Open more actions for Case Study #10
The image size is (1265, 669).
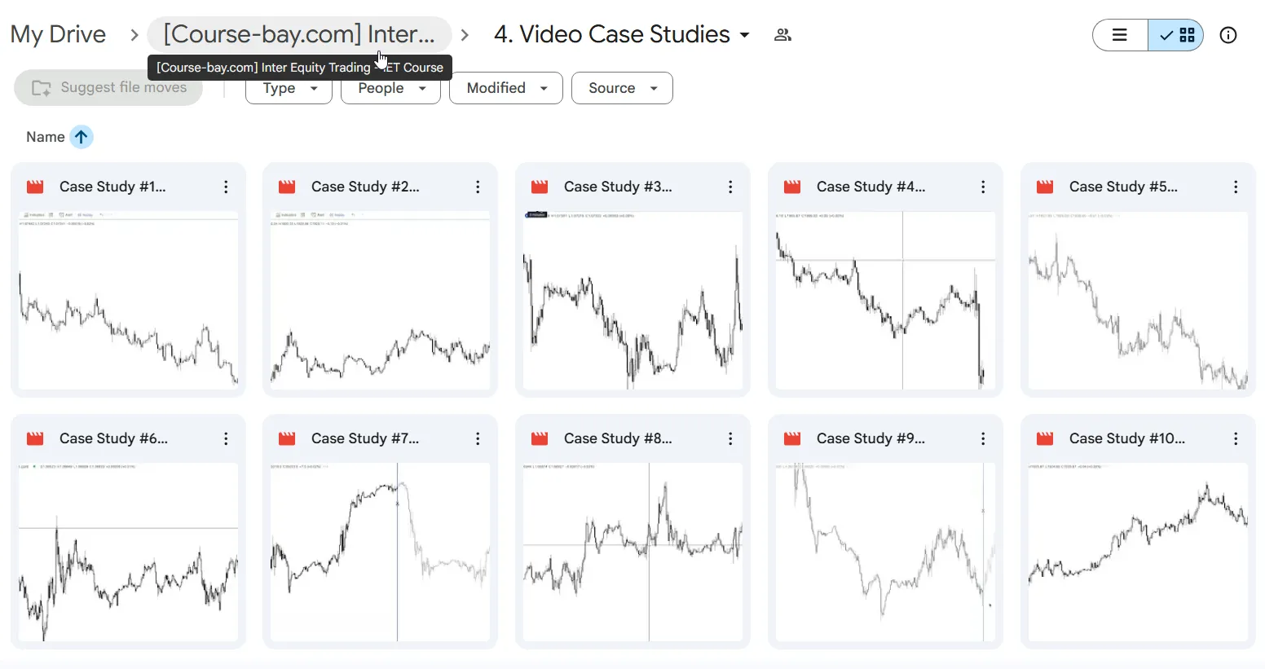click(x=1236, y=439)
